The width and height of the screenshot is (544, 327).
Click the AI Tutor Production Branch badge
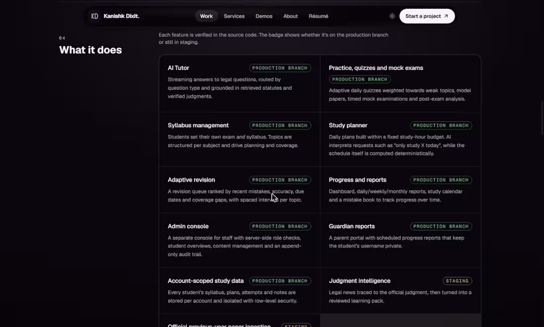tap(279, 68)
